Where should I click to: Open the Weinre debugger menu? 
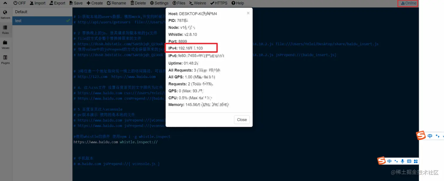click(x=198, y=3)
